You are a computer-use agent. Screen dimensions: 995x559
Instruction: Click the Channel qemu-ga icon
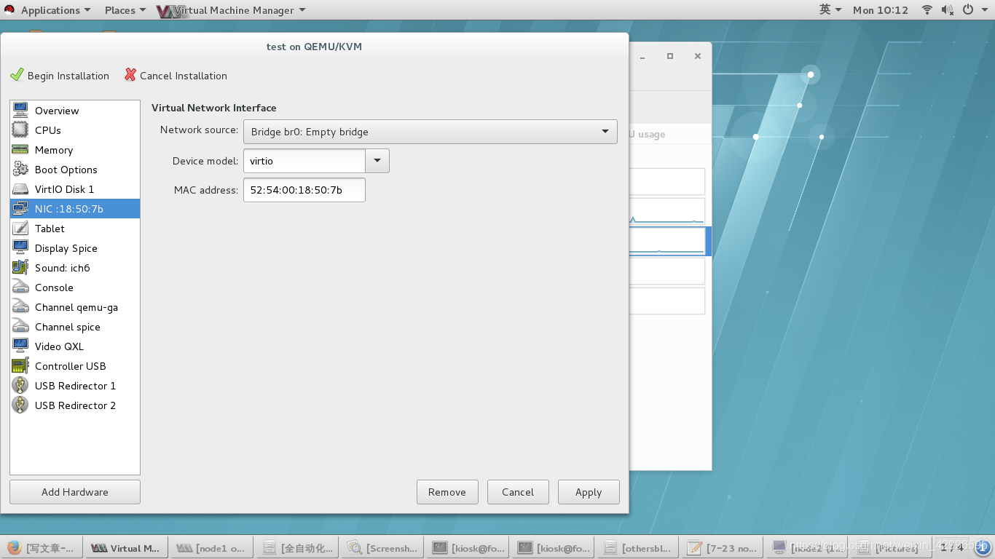(20, 307)
